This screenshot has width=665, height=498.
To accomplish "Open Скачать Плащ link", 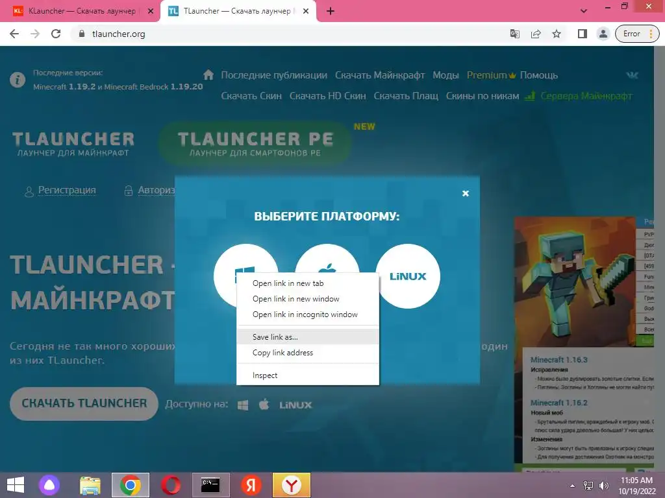I will 406,96.
